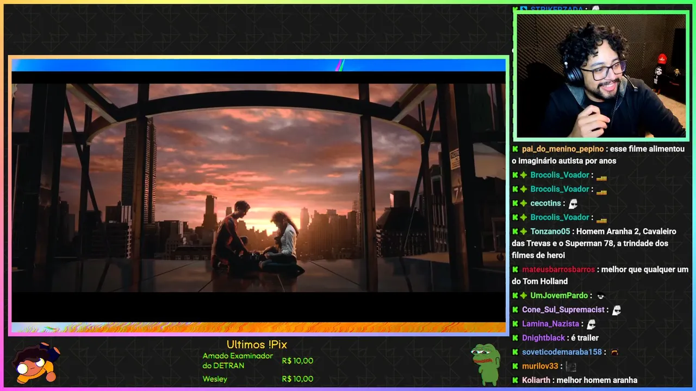This screenshot has height=391, width=696.
Task: Click the streamer webcam feed
Action: [x=601, y=75]
